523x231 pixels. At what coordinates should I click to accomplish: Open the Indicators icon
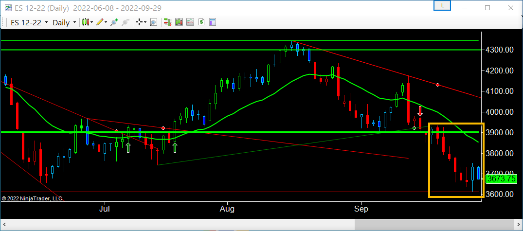(190, 22)
